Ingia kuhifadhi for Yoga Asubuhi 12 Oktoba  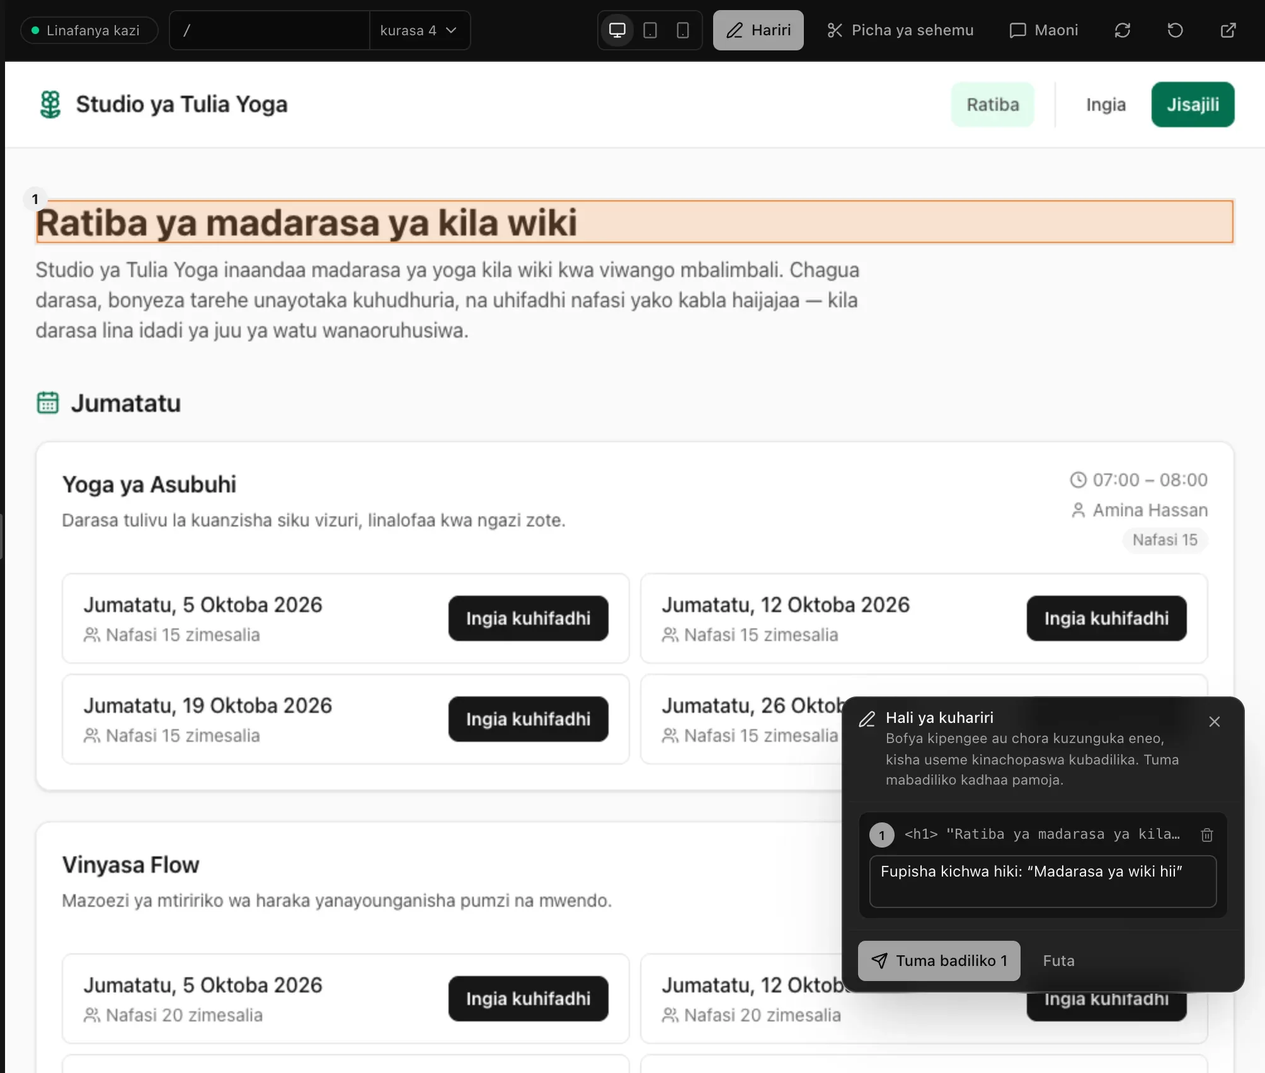[x=1107, y=618]
